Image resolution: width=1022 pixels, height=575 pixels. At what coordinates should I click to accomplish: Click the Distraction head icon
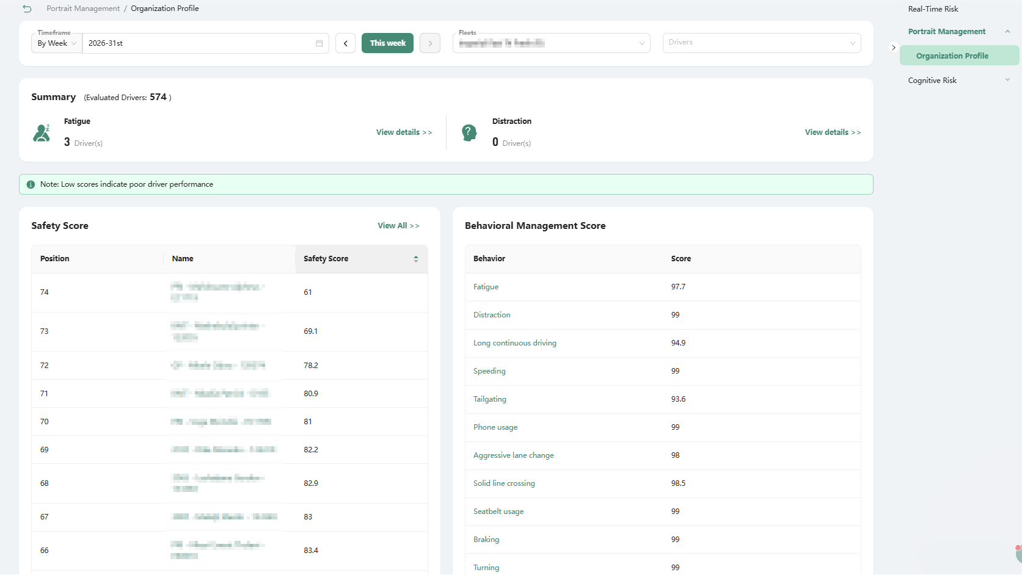click(469, 132)
